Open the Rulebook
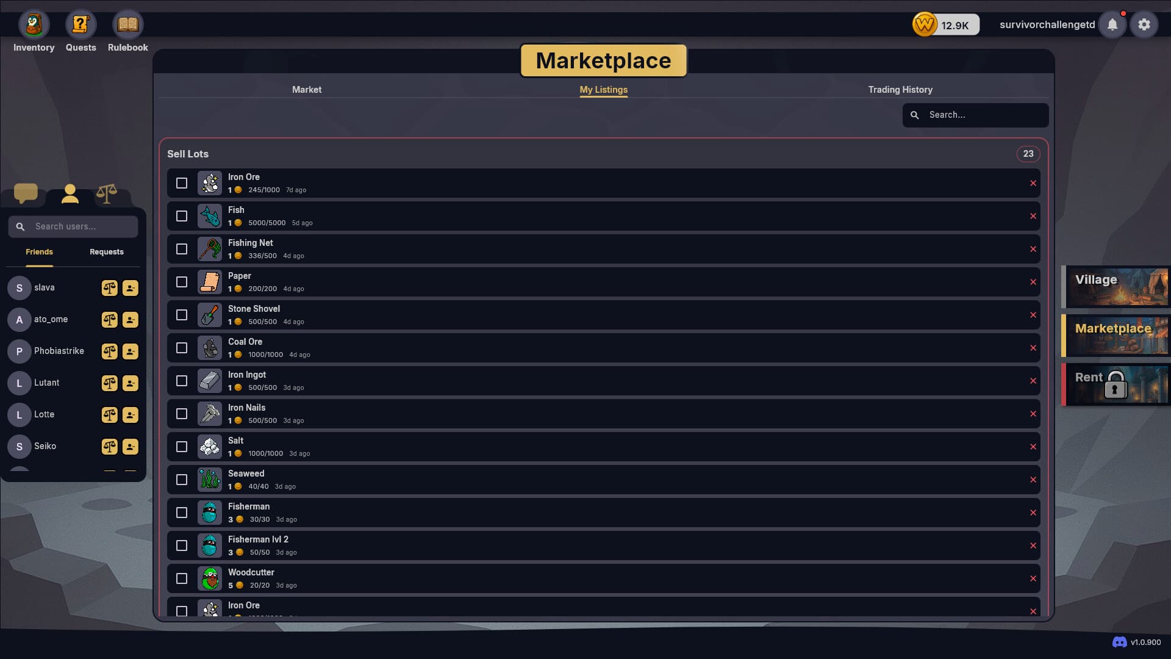The image size is (1171, 659). coord(127,24)
